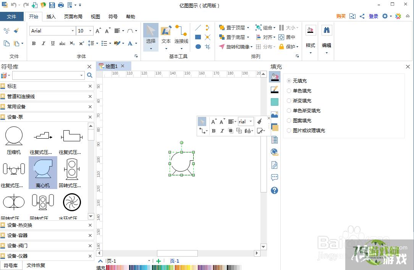Click the print icon in title bar
The width and height of the screenshot is (414, 270).
[61, 5]
